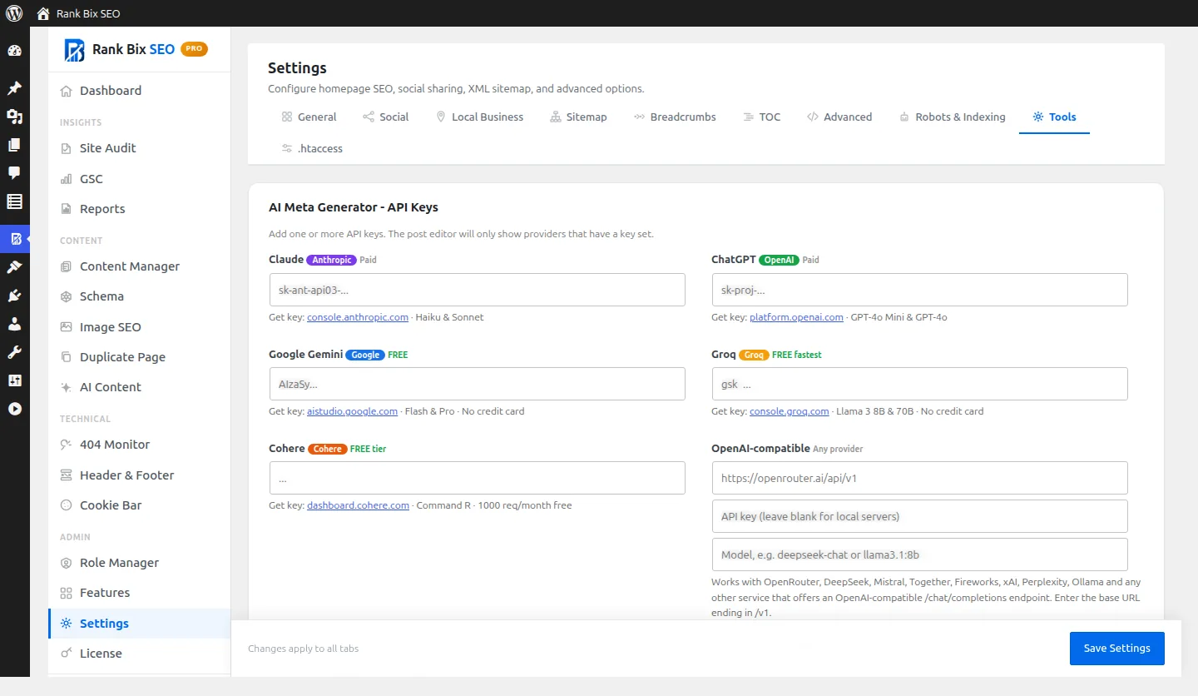Switch to the General settings tab
This screenshot has width=1198, height=696.
pyautogui.click(x=309, y=117)
